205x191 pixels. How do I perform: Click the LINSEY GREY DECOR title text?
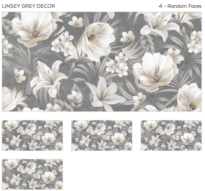coord(29,6)
